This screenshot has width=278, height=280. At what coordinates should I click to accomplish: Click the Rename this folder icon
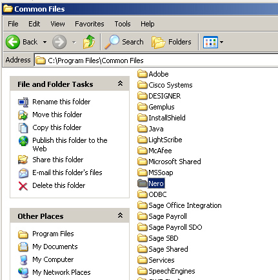(x=23, y=102)
